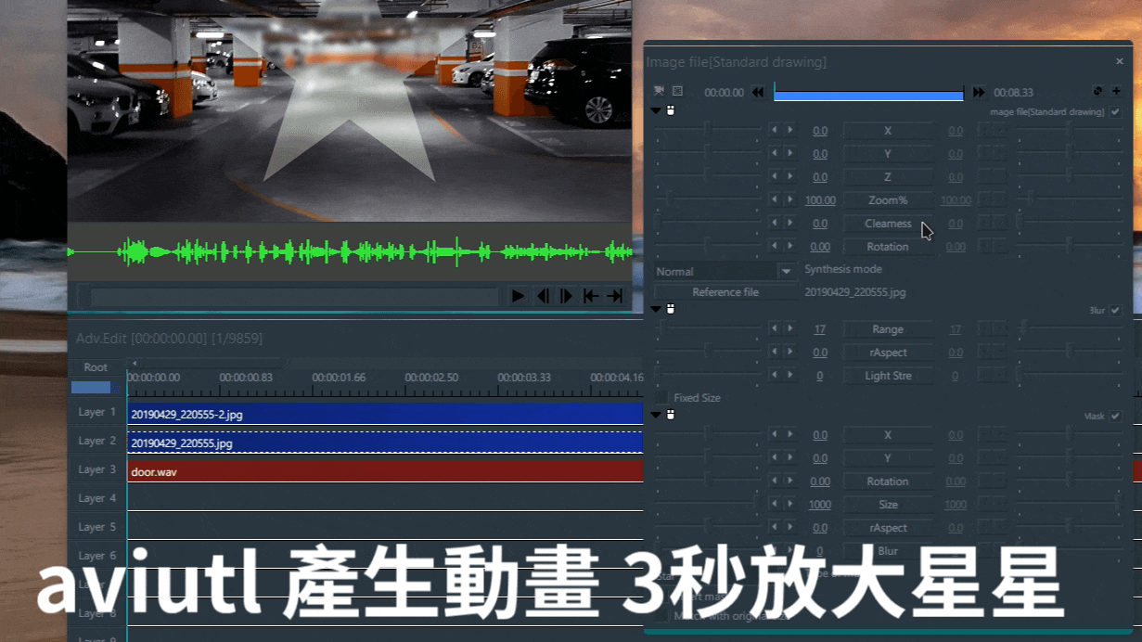The height and width of the screenshot is (642, 1142).
Task: Play the preview video
Action: pyautogui.click(x=518, y=296)
